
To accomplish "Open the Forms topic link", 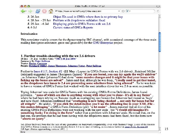I will pos(33,63).
